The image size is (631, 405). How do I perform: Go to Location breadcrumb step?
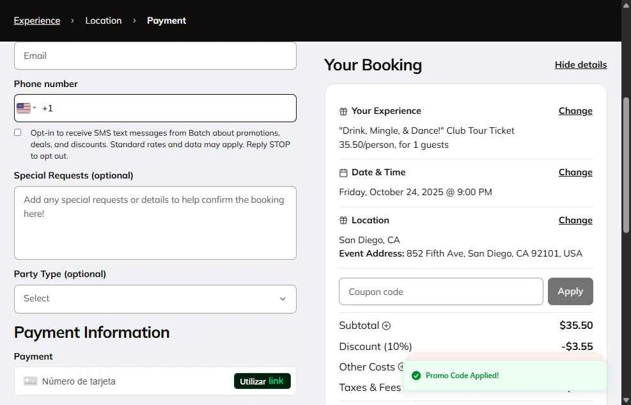click(104, 20)
